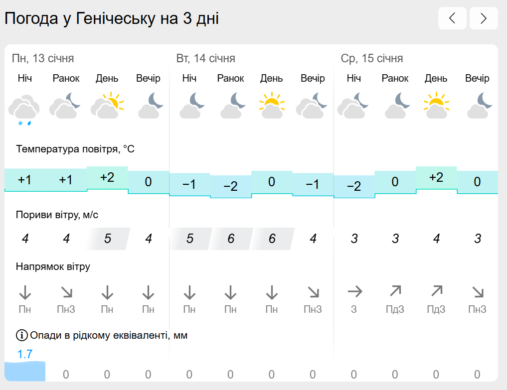Click the next days arrow button
The width and height of the screenshot is (507, 390).
(484, 18)
